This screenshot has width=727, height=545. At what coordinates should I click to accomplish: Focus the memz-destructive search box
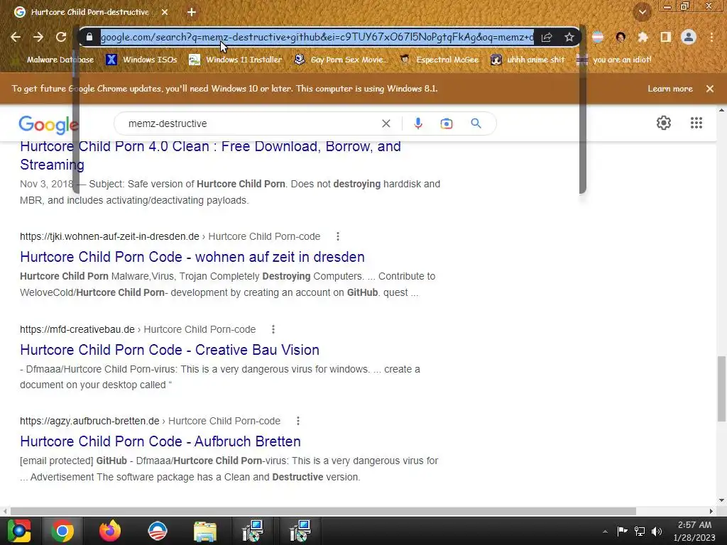(x=251, y=123)
